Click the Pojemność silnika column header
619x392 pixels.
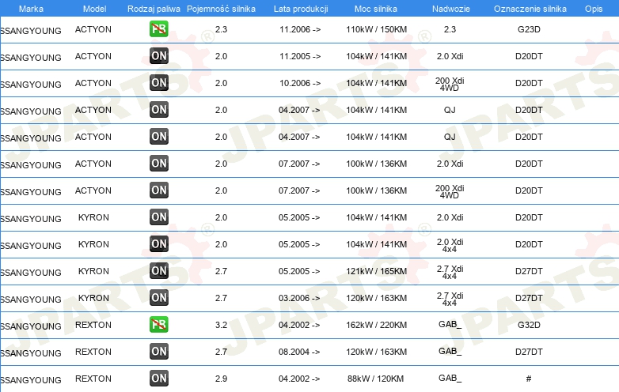coord(221,9)
